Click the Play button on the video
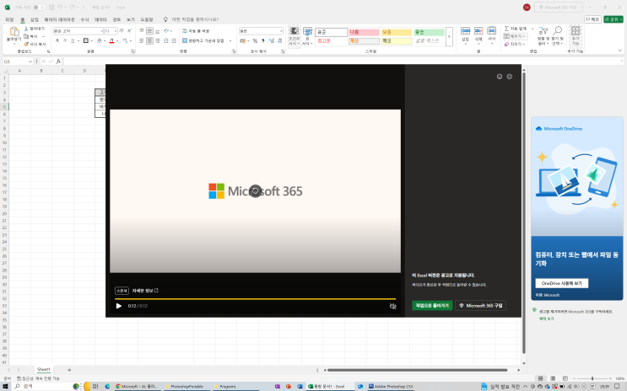 tap(119, 306)
